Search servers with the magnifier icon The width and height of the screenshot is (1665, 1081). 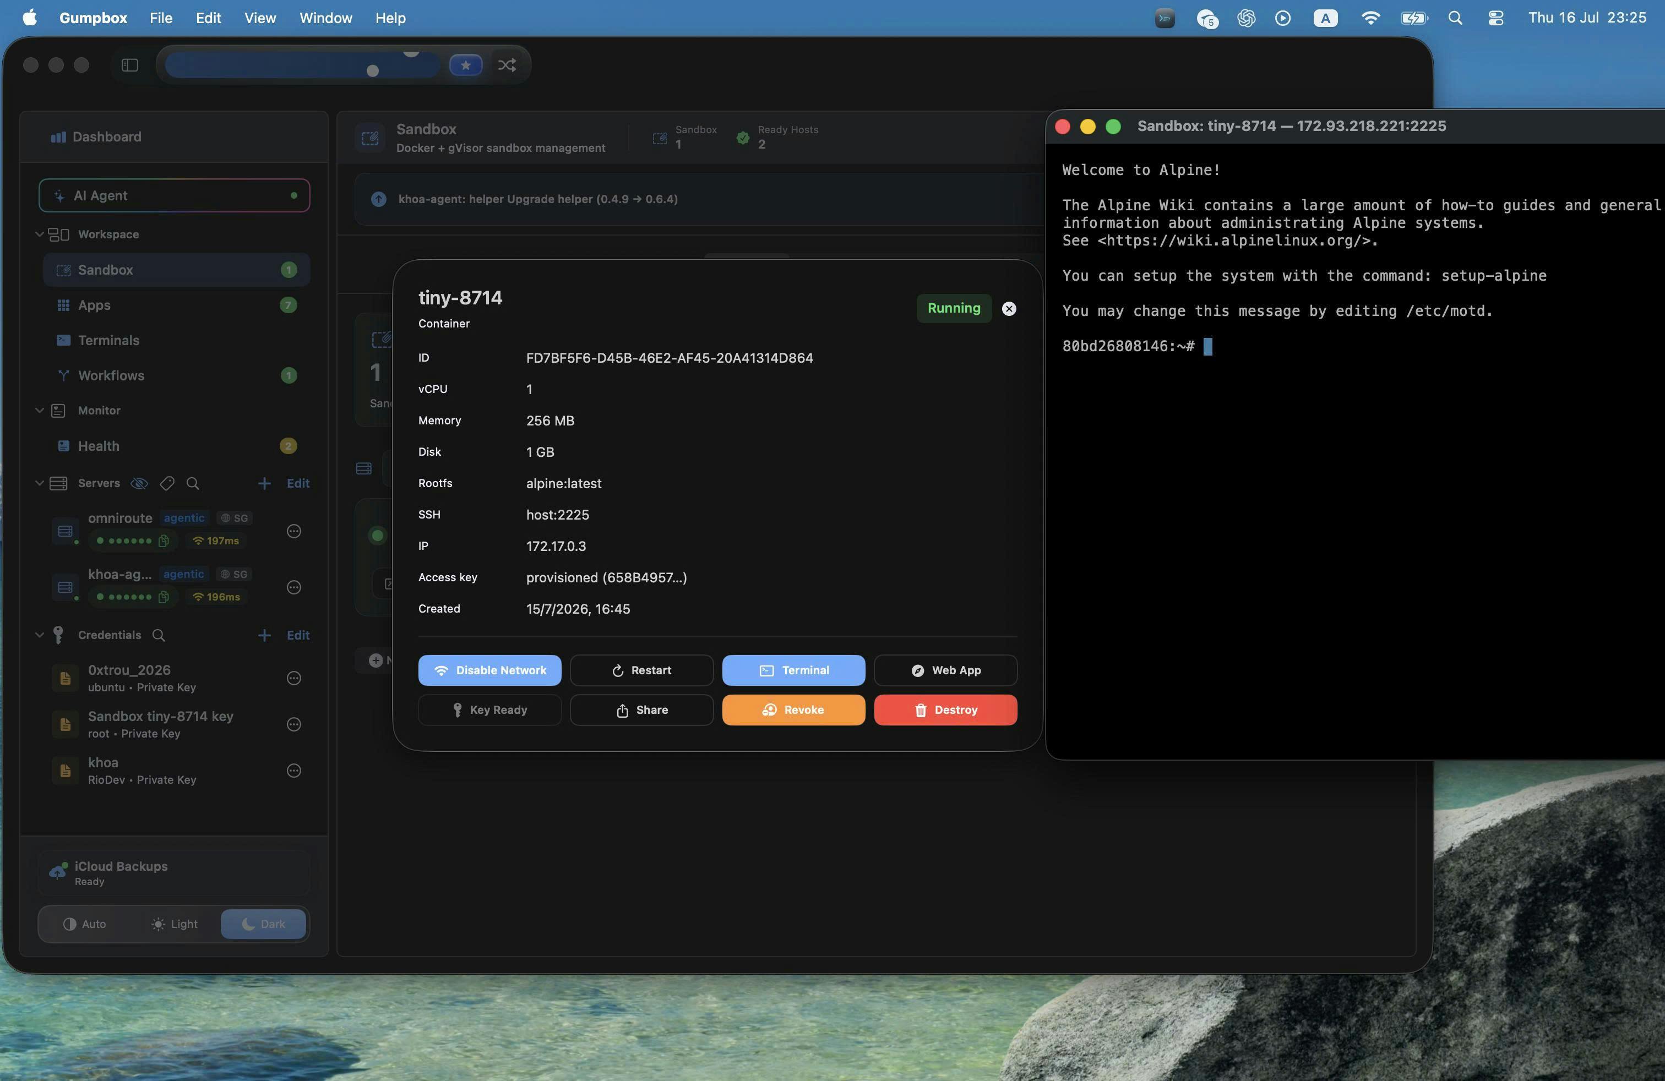[192, 483]
